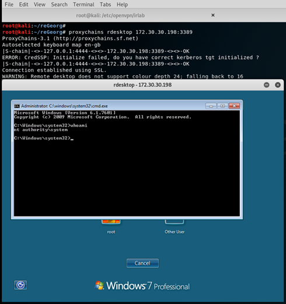Click the rdesktop - 172.30.30.198 title bar
286x304 pixels.
pos(142,85)
